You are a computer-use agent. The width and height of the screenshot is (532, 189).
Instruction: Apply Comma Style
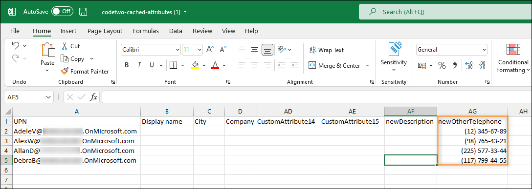(455, 66)
